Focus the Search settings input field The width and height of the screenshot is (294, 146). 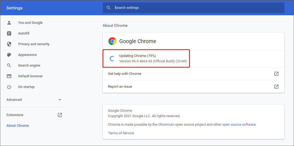point(194,8)
